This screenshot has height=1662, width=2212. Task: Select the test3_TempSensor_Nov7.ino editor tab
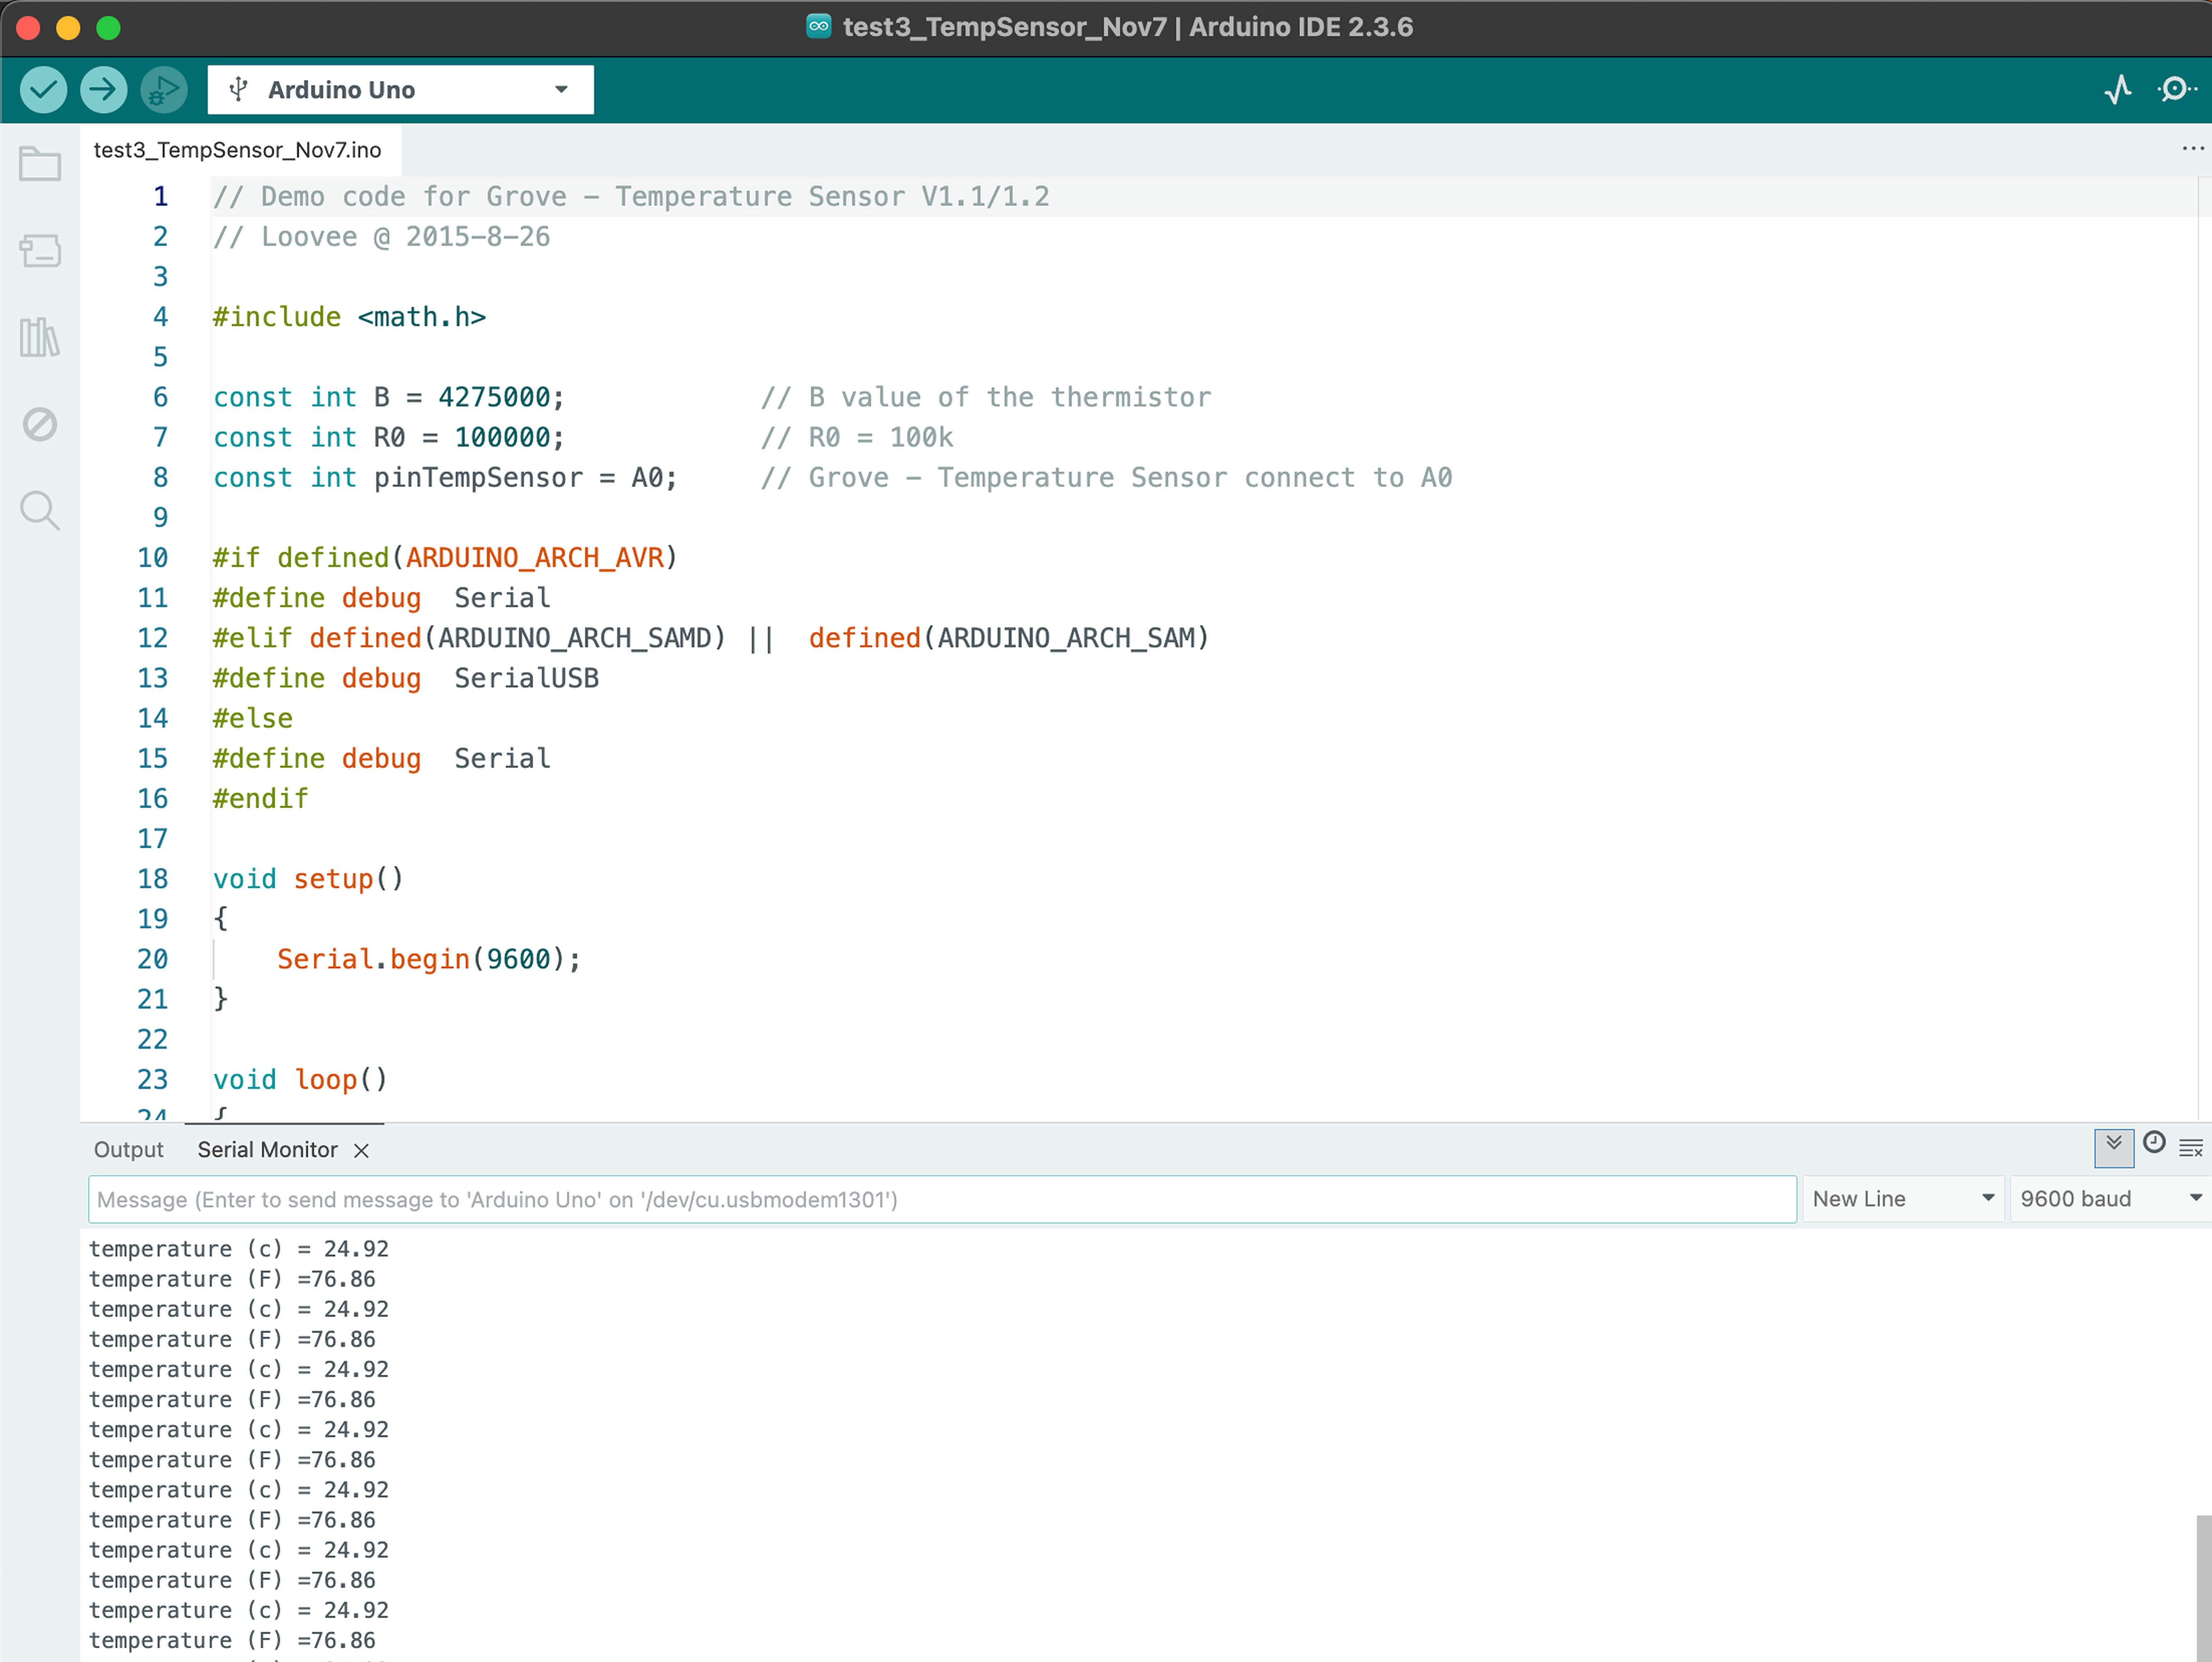click(x=237, y=150)
